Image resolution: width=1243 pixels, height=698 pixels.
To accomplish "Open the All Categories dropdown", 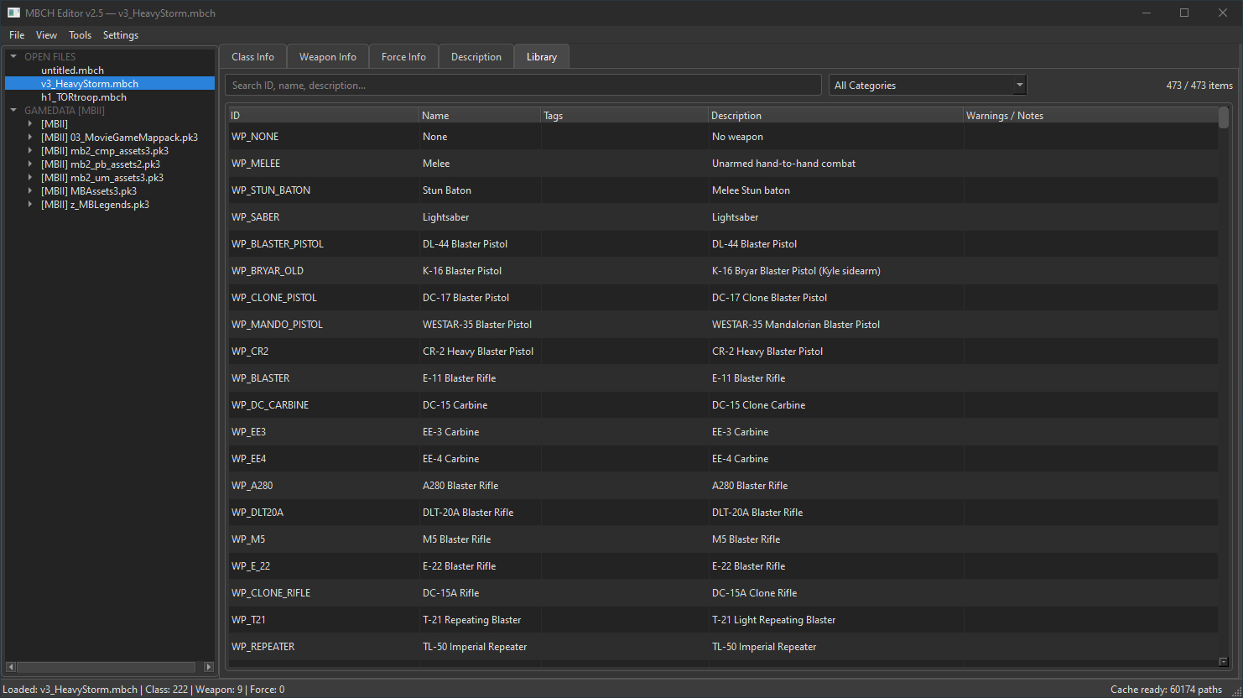I will tap(928, 86).
